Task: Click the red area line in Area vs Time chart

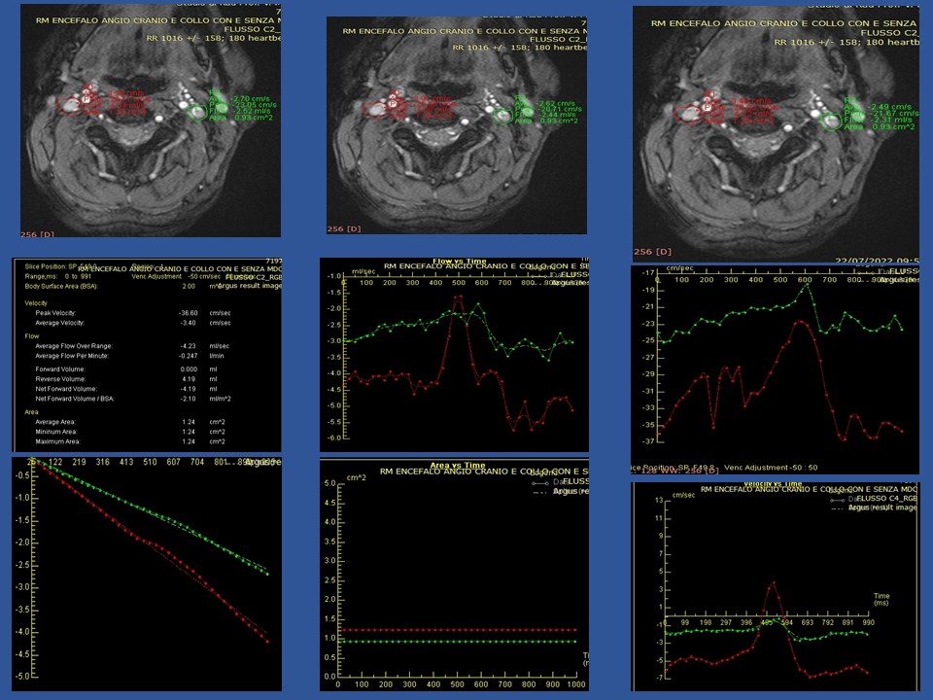Action: [457, 630]
